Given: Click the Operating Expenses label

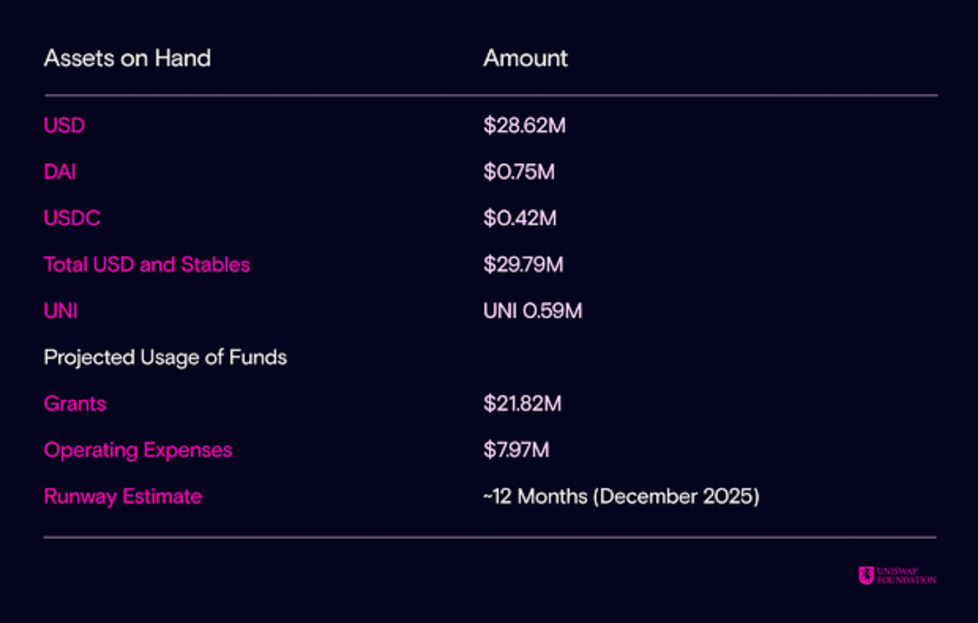Looking at the screenshot, I should (138, 451).
